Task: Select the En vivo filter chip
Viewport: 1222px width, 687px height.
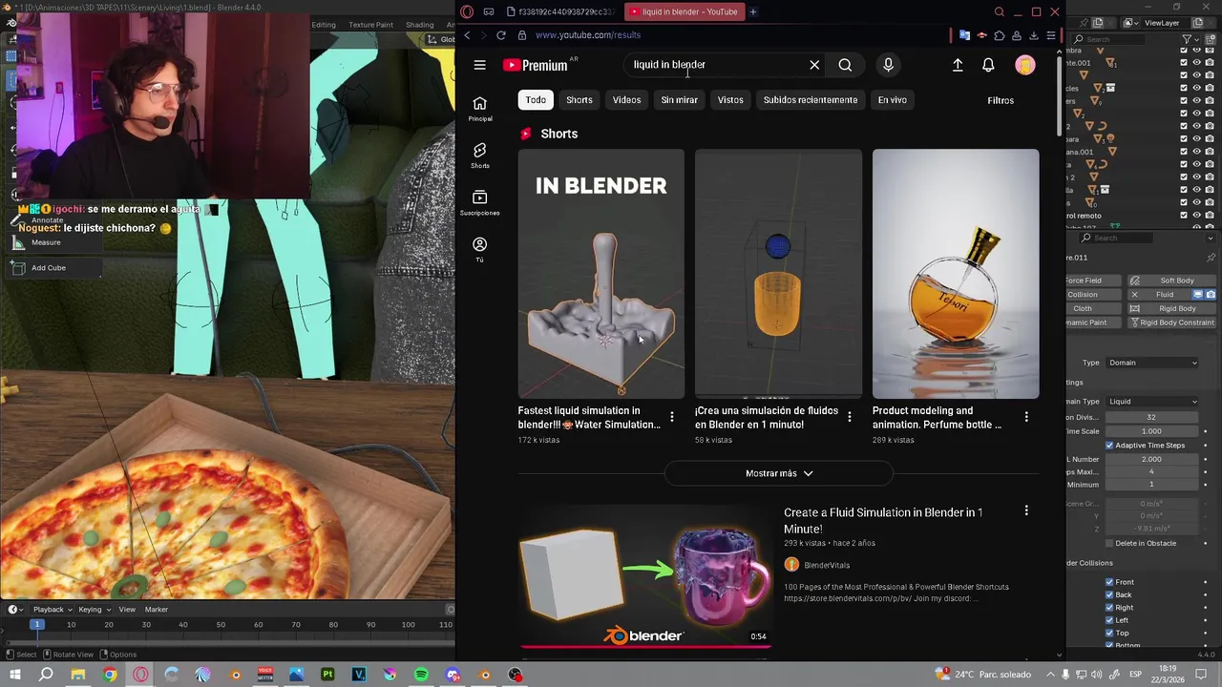Action: click(893, 100)
